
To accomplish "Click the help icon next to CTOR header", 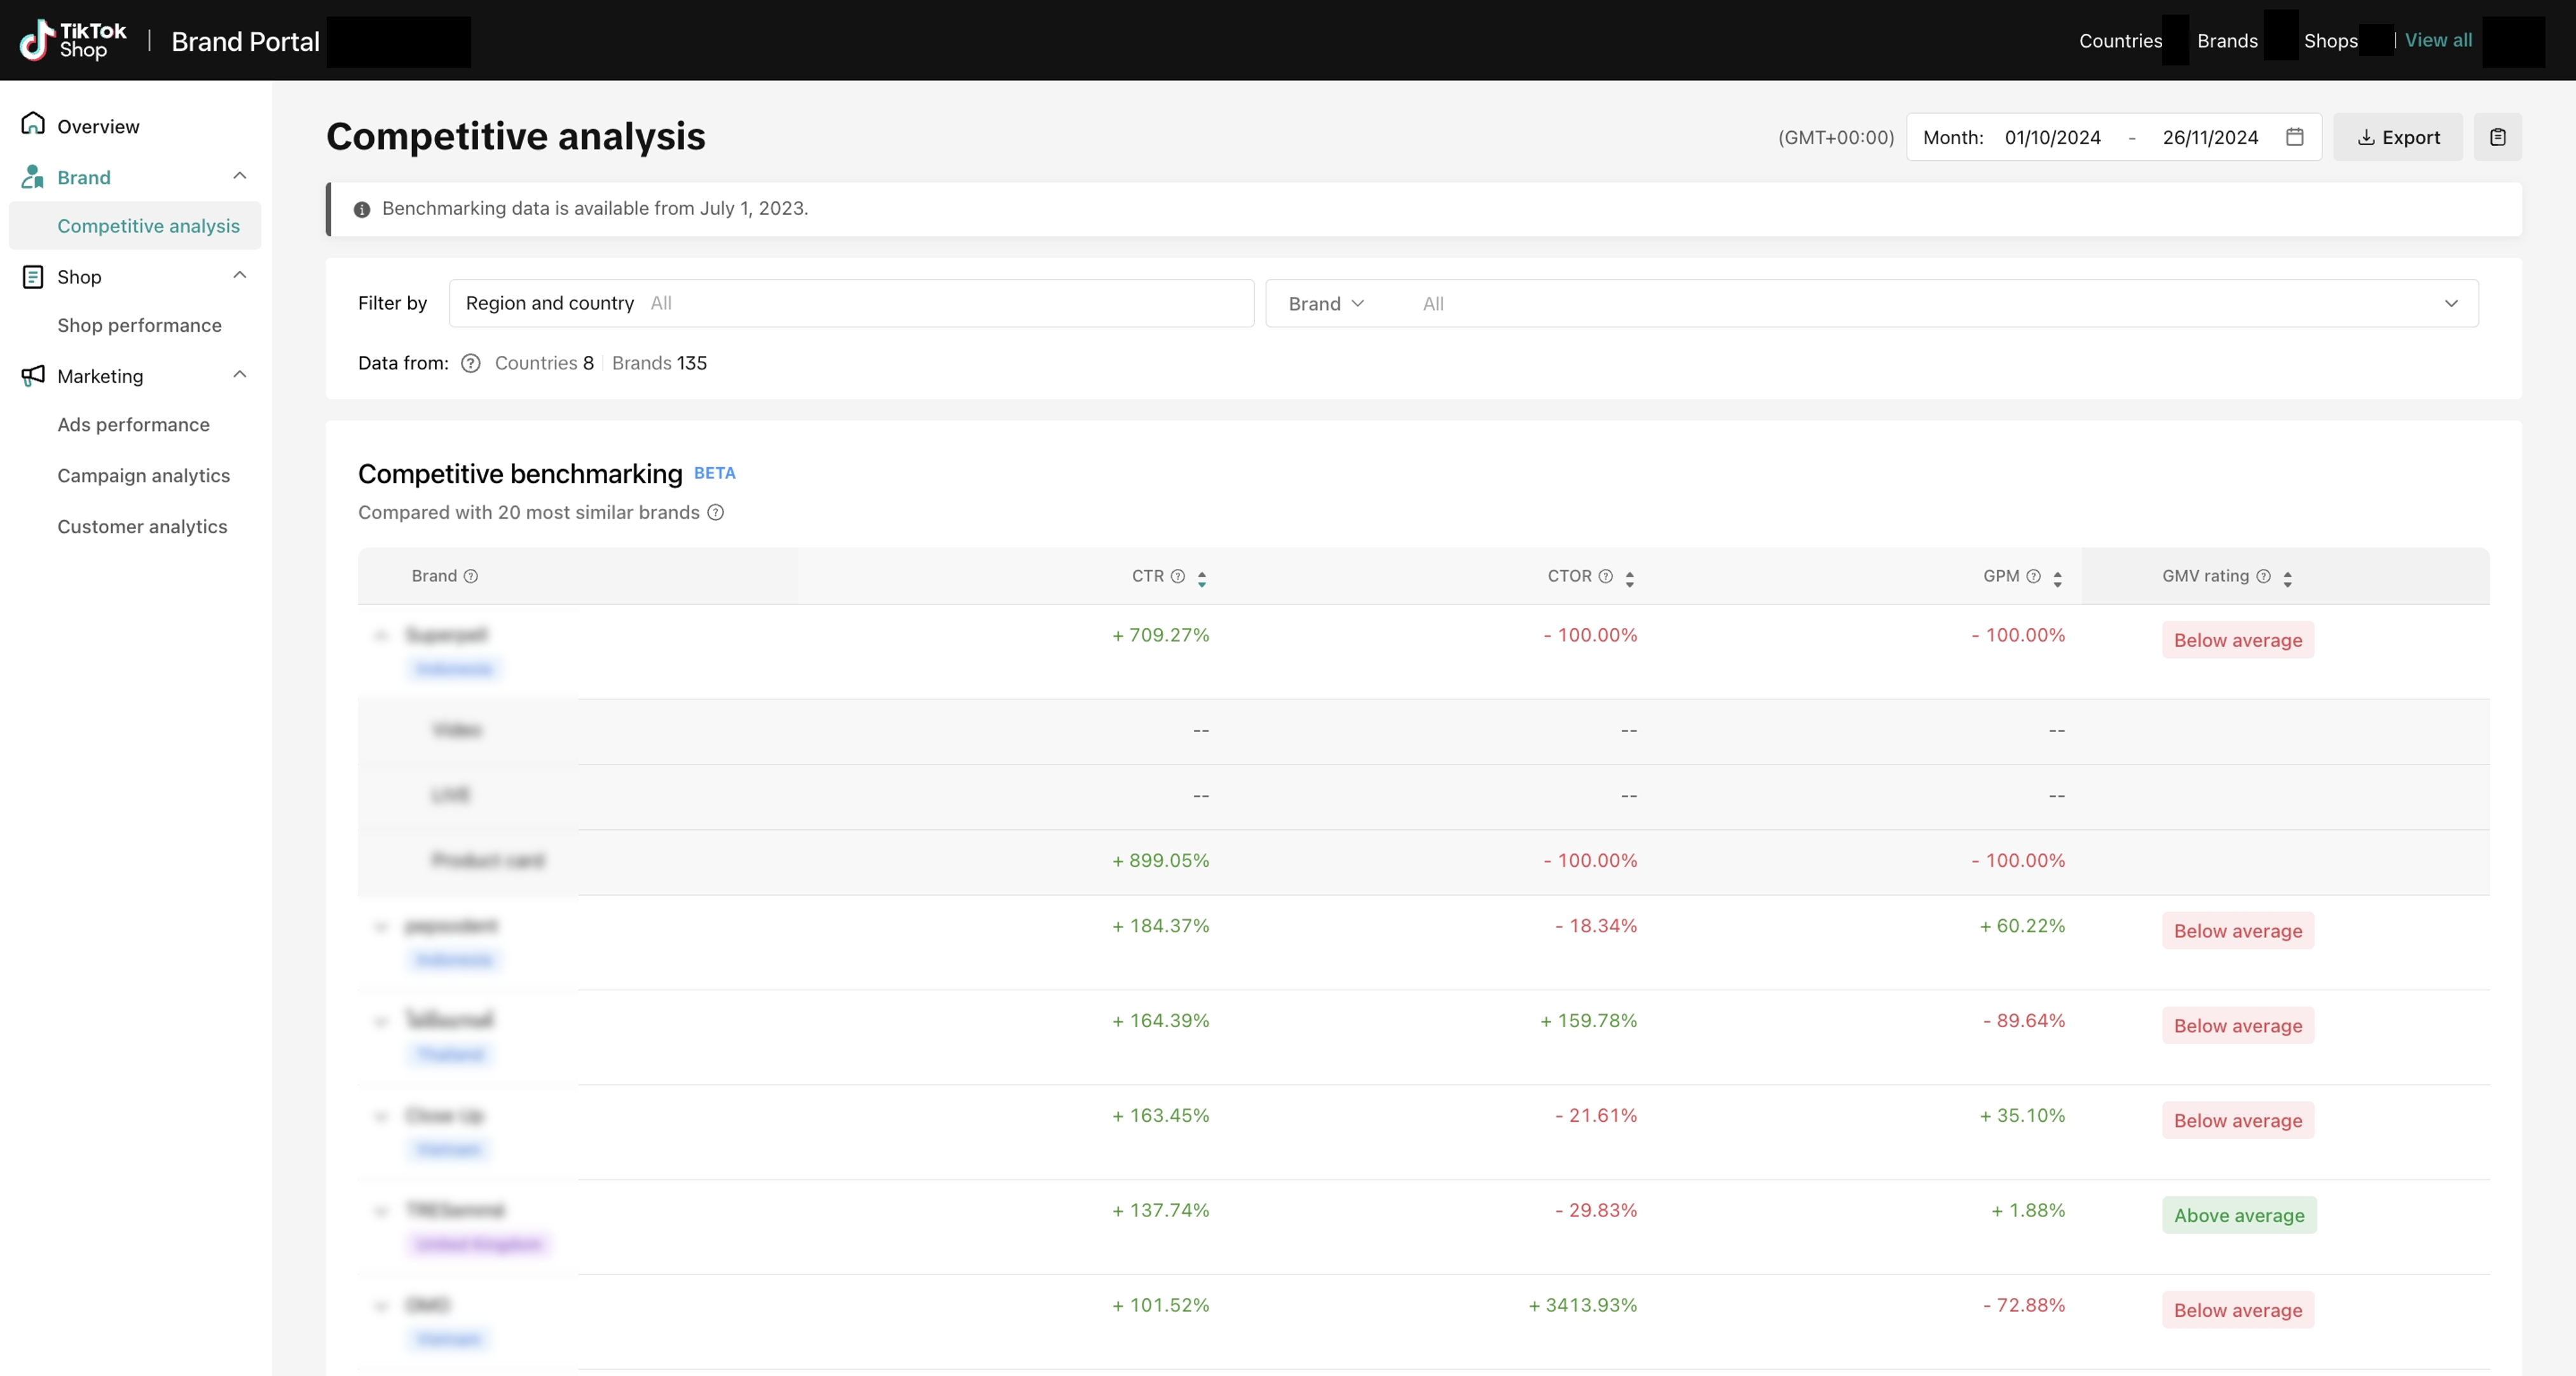I will point(1605,576).
